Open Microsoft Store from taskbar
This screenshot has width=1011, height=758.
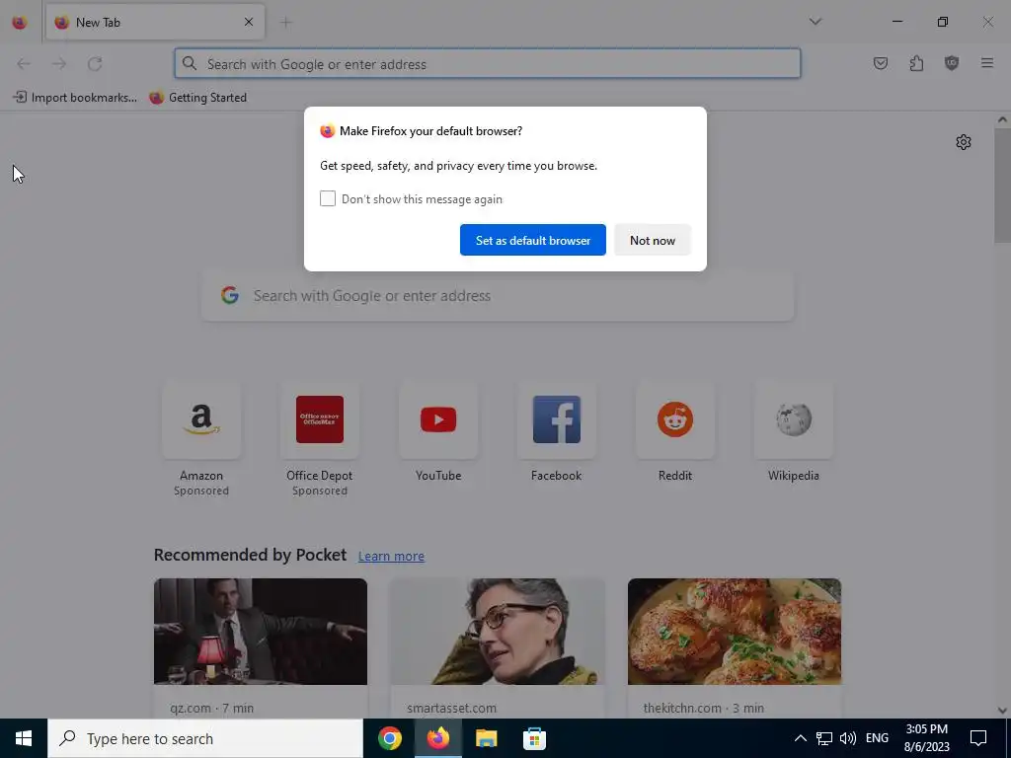coord(534,738)
